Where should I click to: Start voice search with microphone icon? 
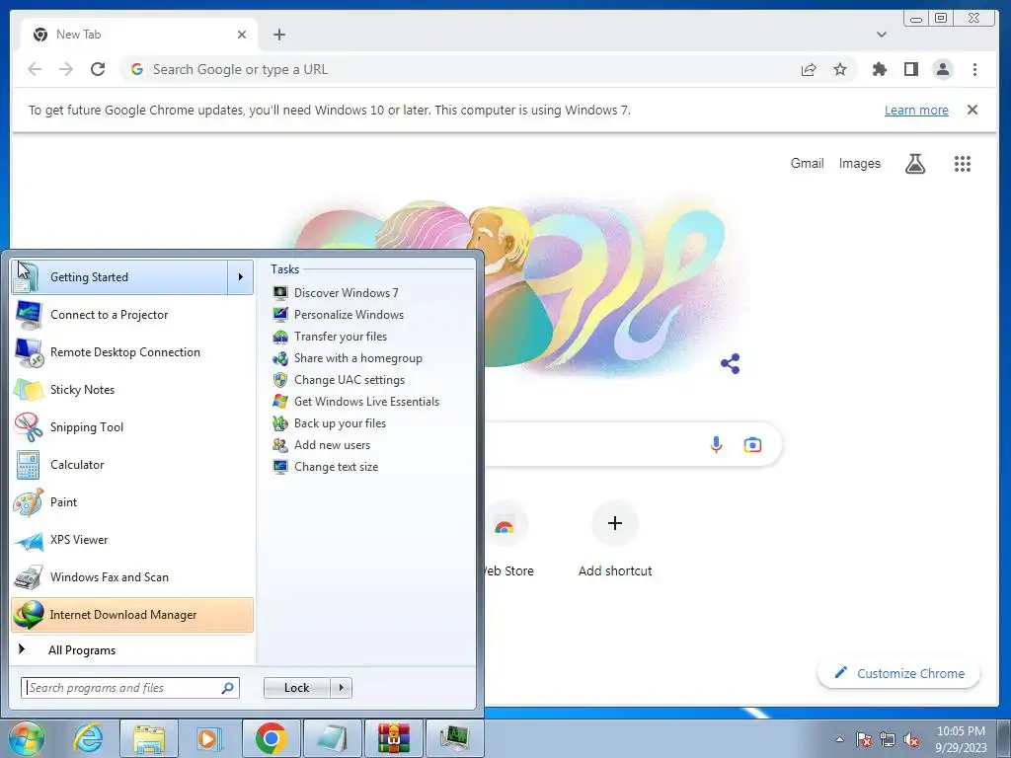pyautogui.click(x=716, y=444)
